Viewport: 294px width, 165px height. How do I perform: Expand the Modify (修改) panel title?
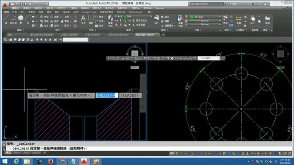click(59, 30)
